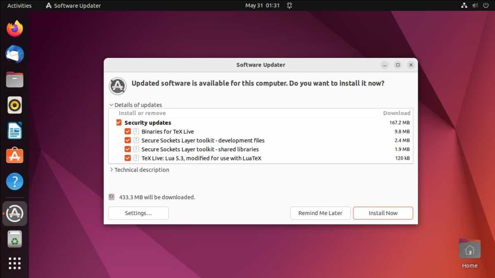Open the Activities overview

pos(19,5)
